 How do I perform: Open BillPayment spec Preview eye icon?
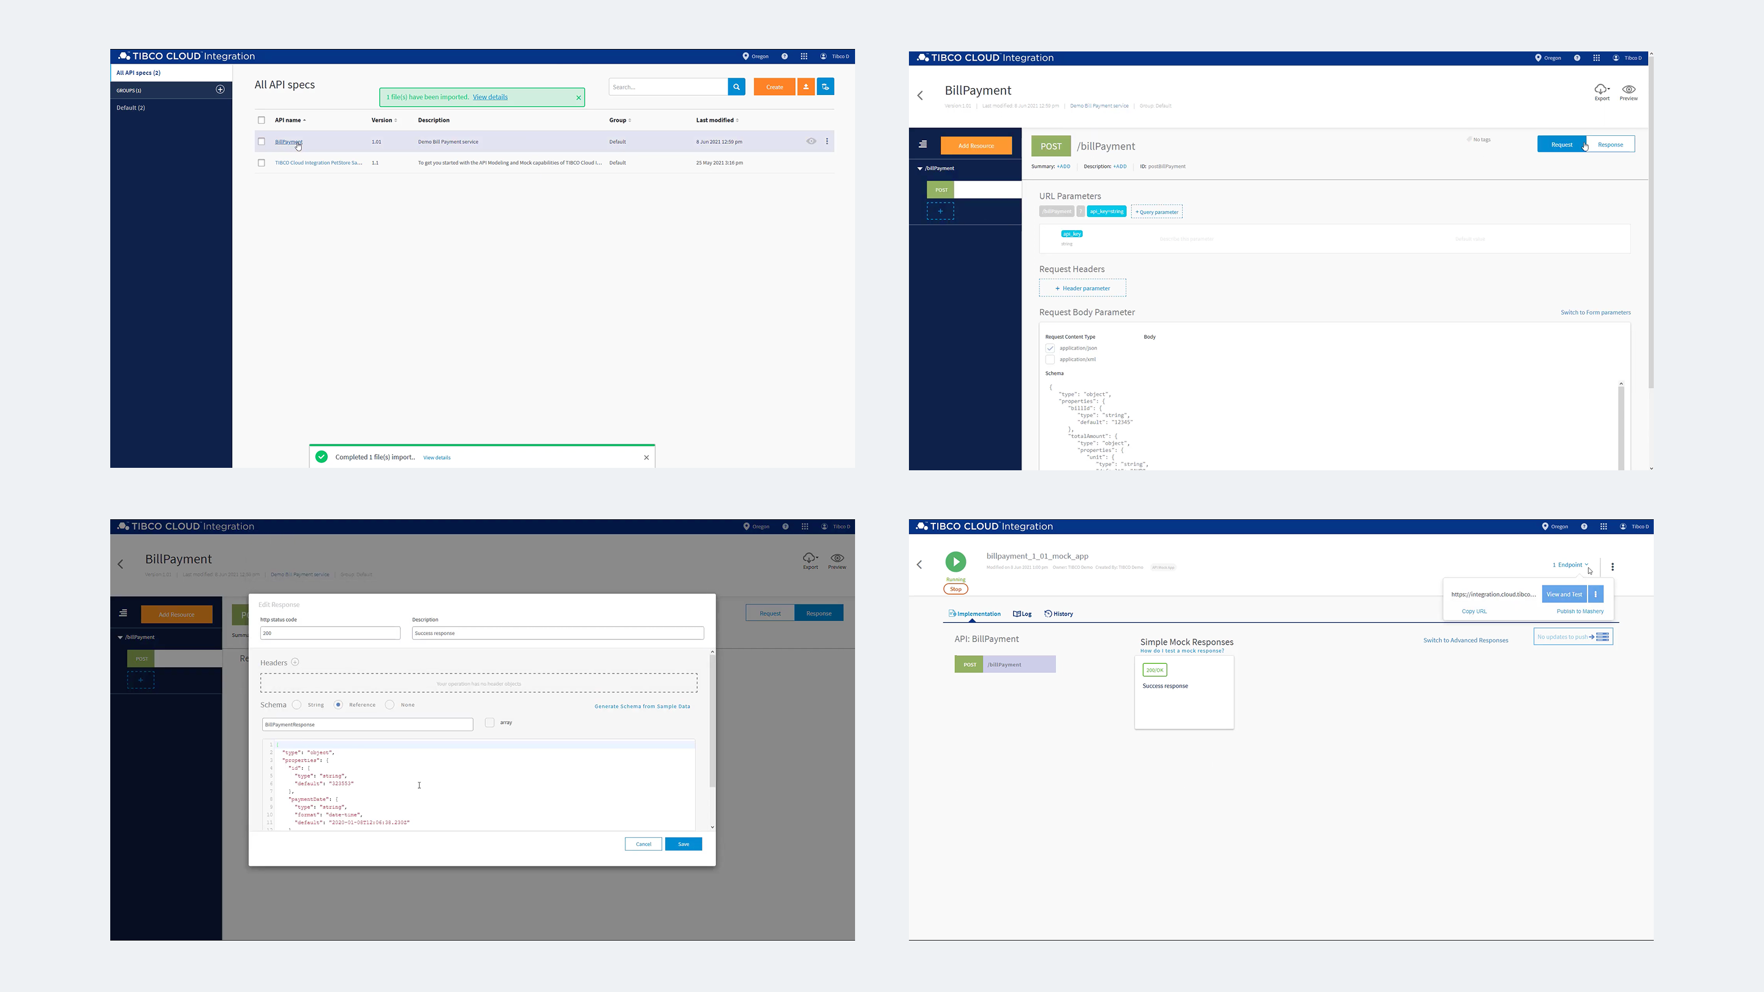pyautogui.click(x=1629, y=91)
